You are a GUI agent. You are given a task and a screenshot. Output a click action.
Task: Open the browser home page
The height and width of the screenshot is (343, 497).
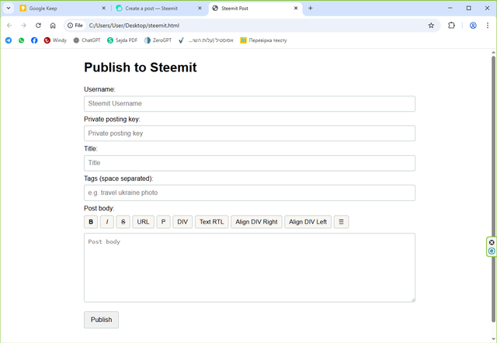coord(53,26)
